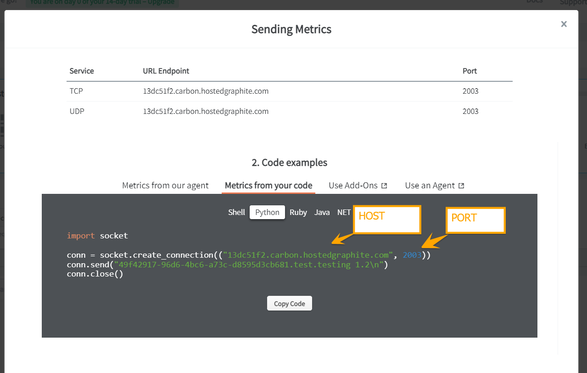587x373 pixels.
Task: Open external link icon beside Use an Agent
Action: pos(461,186)
